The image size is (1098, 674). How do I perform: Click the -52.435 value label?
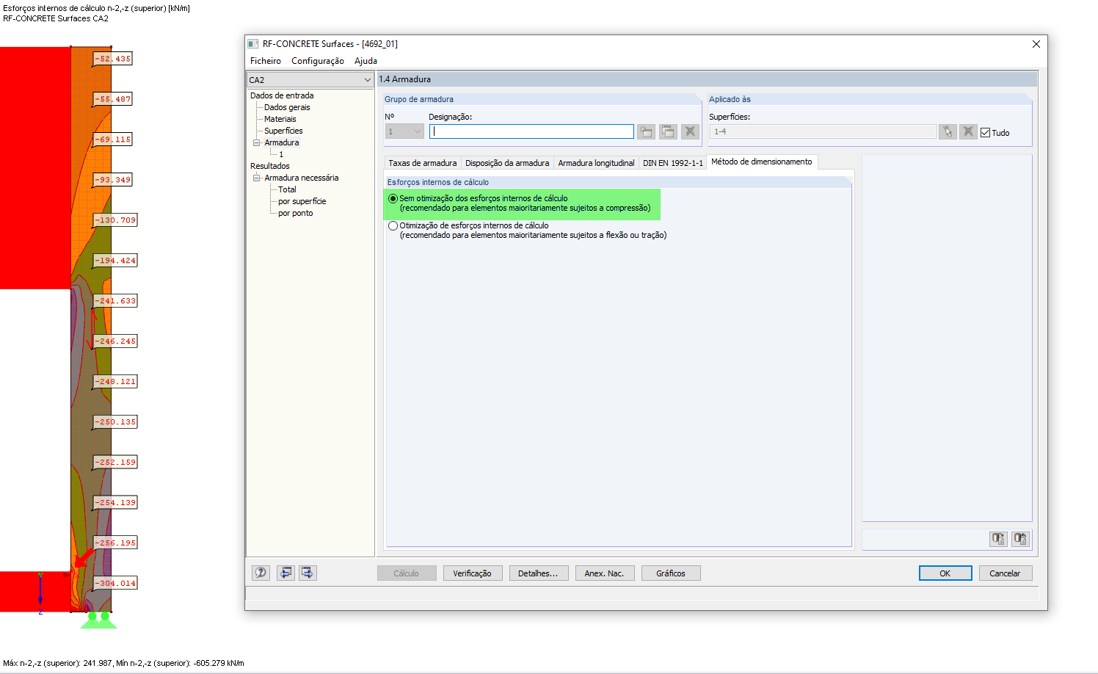tap(113, 59)
